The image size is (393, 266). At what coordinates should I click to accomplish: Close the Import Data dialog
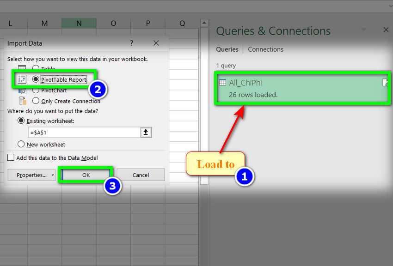pos(156,43)
